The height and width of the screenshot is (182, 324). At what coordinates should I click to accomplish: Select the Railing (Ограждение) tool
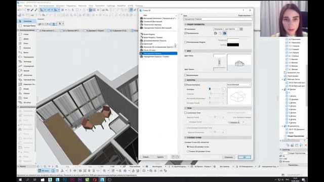click(x=26, y=66)
